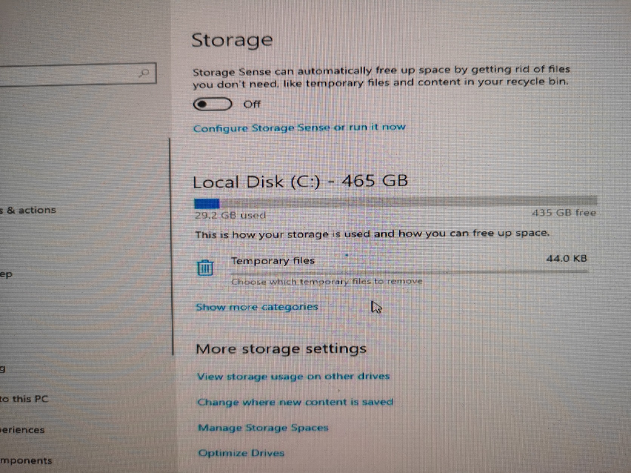Open View storage usage on other drives
The height and width of the screenshot is (473, 631).
click(293, 376)
